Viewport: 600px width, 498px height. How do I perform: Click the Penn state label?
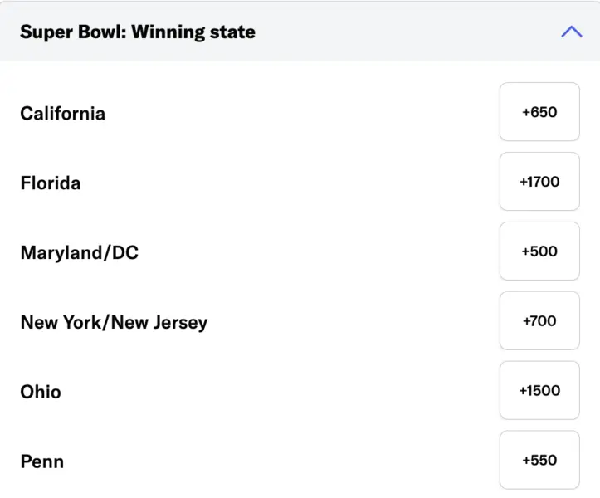[x=42, y=461]
